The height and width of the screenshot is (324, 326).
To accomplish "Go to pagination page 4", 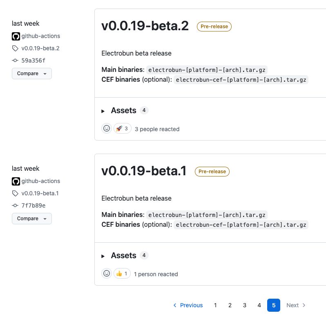I will pyautogui.click(x=259, y=305).
